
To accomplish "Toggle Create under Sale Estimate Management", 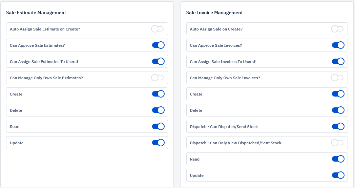I will click(158, 94).
